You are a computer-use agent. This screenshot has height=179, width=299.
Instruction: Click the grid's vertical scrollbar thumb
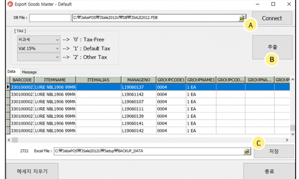click(293, 128)
